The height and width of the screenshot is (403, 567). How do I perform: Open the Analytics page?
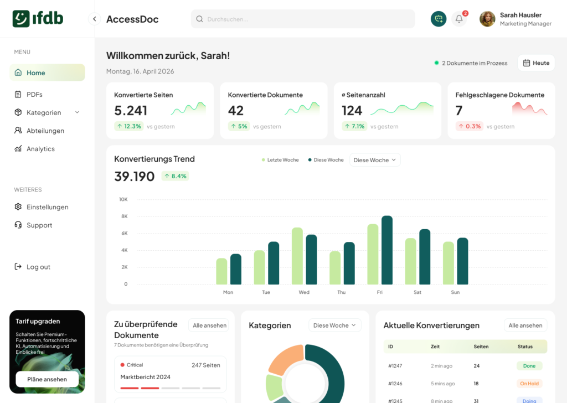(x=48, y=148)
